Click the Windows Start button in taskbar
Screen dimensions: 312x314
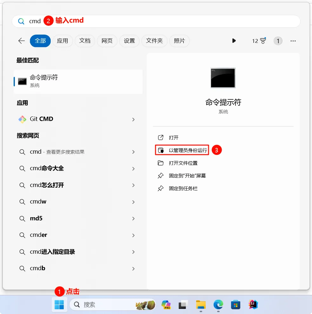(59, 304)
